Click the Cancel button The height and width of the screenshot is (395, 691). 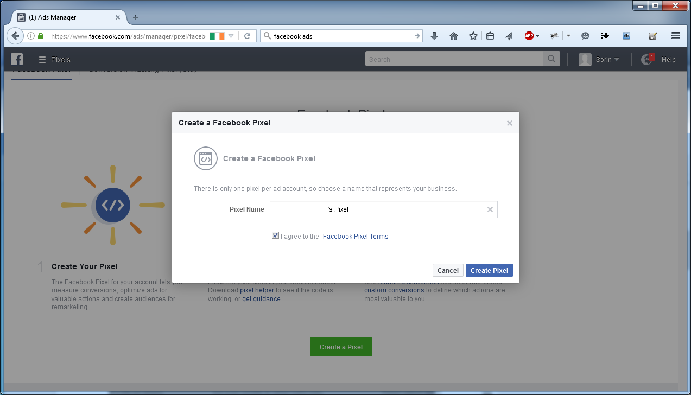(448, 271)
